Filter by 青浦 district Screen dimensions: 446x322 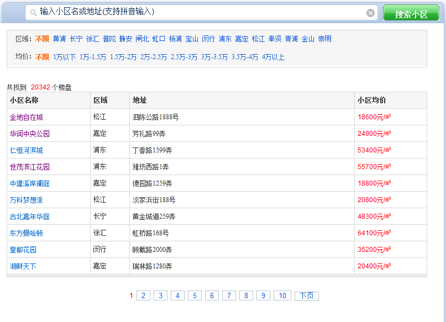[291, 39]
